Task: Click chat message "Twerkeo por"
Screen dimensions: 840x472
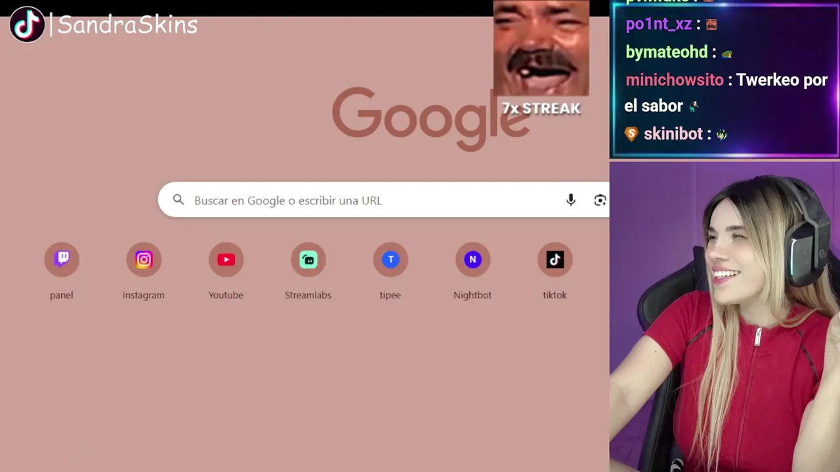Action: 782,80
